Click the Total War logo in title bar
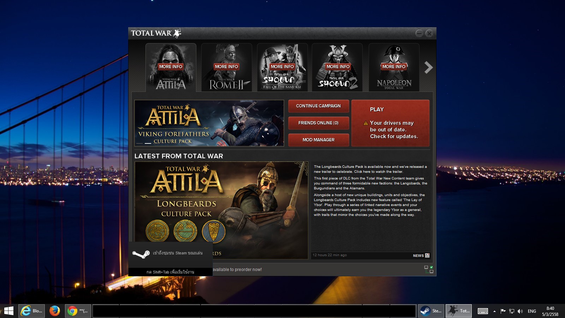This screenshot has width=565, height=318. (x=156, y=33)
